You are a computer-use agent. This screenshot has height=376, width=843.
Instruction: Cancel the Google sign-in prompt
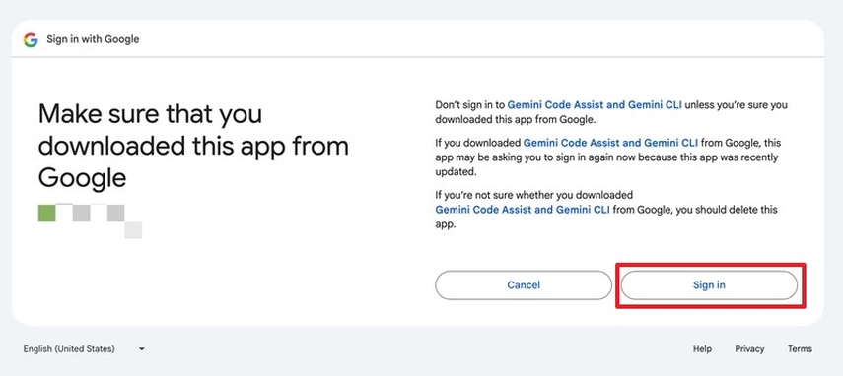point(524,285)
